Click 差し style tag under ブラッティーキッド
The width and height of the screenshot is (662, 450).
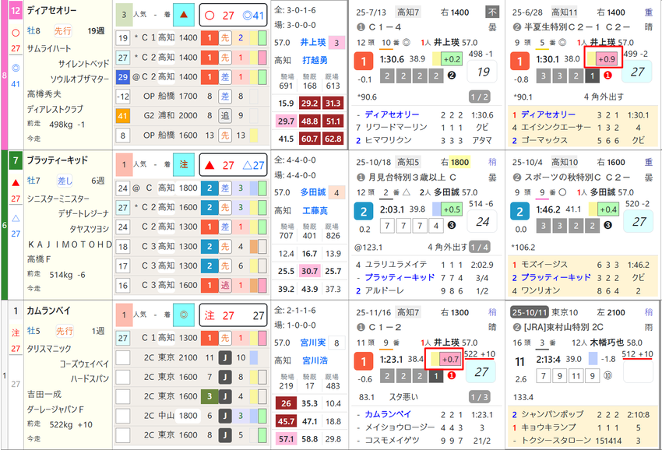coord(65,181)
